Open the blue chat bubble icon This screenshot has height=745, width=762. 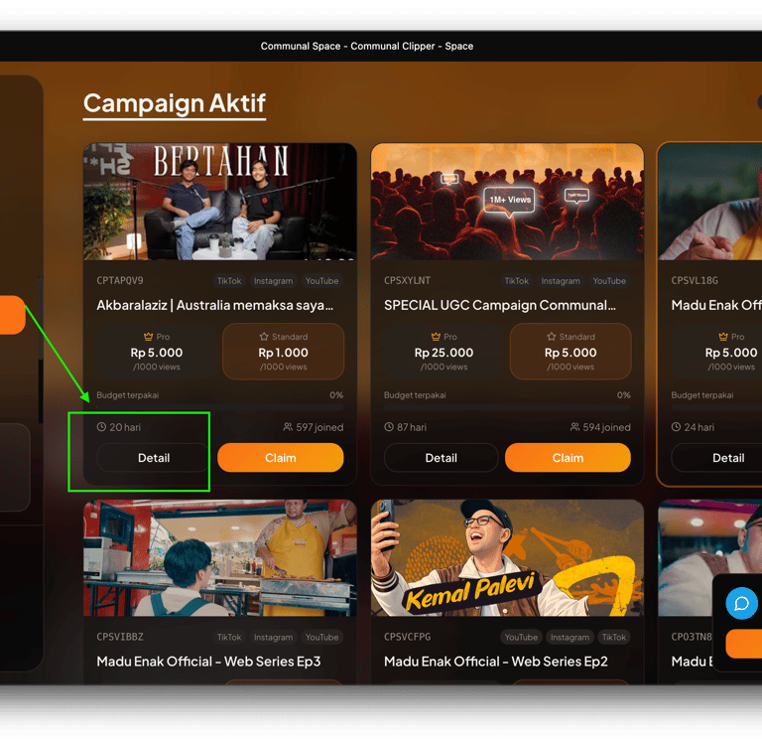tap(741, 603)
